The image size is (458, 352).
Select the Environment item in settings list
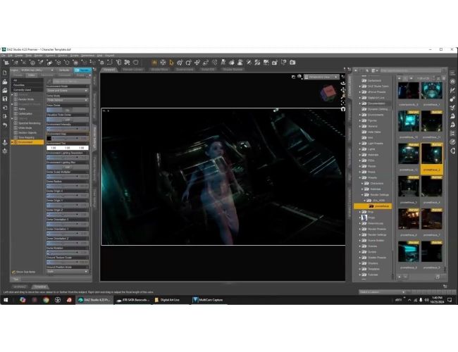point(27,142)
